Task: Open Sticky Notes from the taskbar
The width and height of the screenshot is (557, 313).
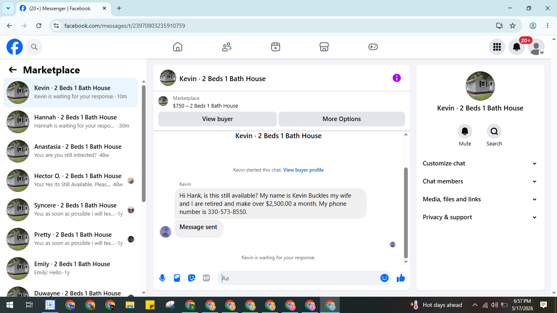Action: 150,305
